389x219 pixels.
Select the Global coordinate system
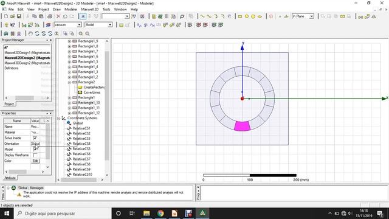78,123
